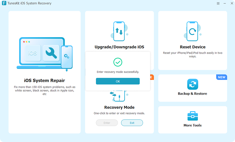Select the iOS System Repair heading

tap(45, 81)
